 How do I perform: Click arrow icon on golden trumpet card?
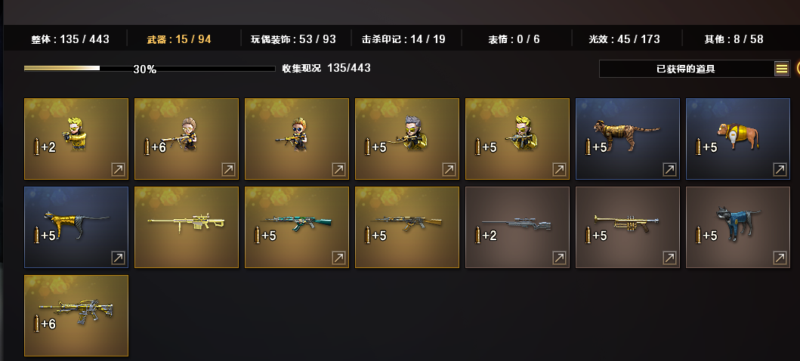669,258
